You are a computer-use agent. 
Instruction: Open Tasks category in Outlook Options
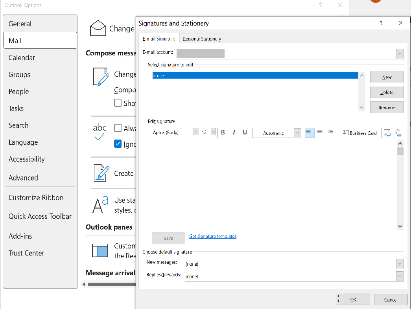pos(40,108)
